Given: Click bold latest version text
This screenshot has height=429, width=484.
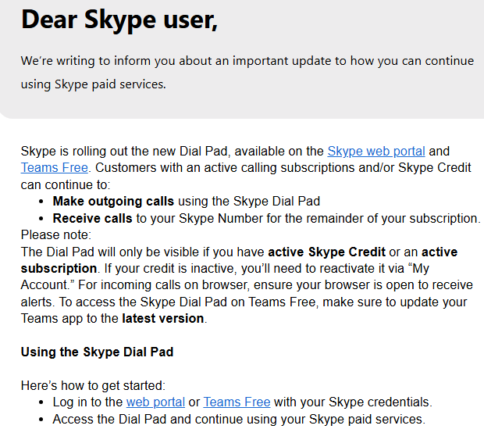Looking at the screenshot, I should coord(163,318).
